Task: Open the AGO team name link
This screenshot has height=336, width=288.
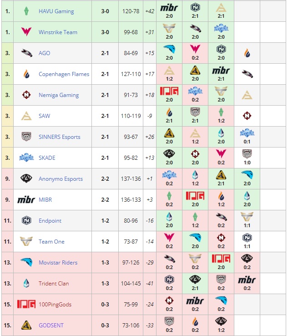Action: (44, 53)
